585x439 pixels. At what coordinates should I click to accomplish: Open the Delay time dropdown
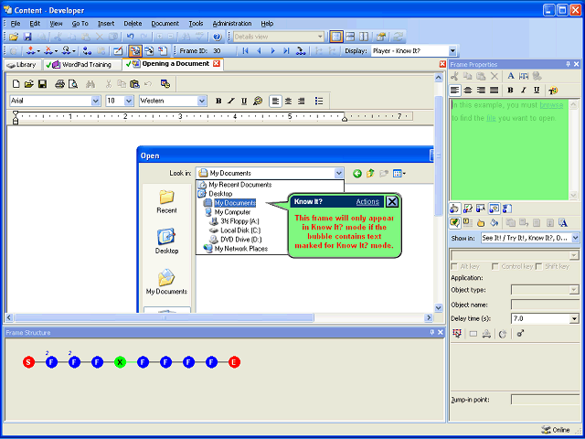(x=574, y=319)
